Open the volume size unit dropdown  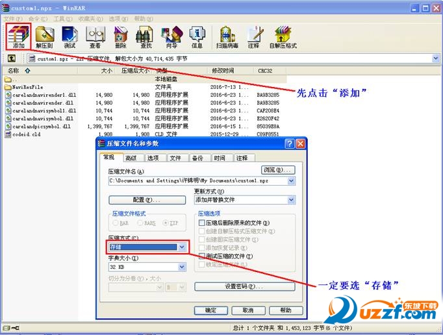tap(183, 288)
